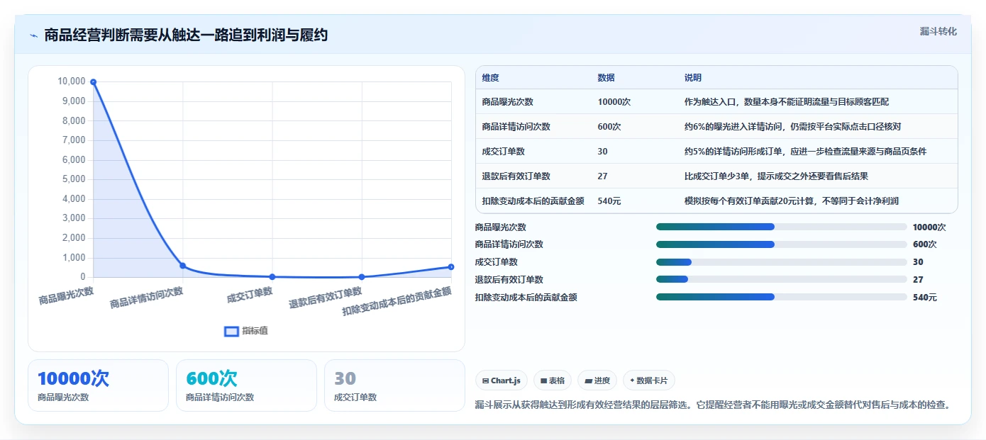Click the chart point for 退款后有效订单数
This screenshot has height=440, width=986.
point(362,277)
